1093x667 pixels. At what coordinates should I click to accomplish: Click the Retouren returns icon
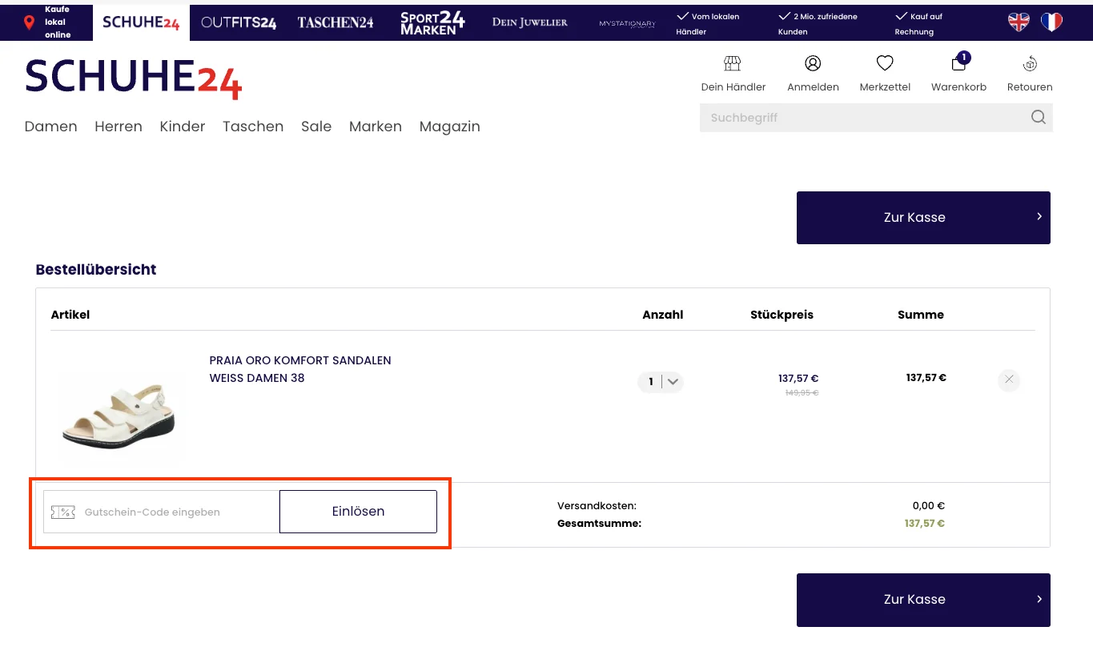click(1030, 62)
